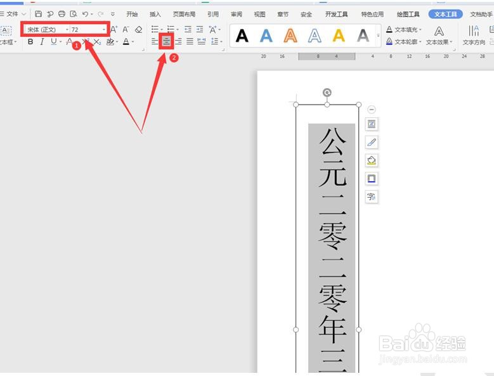Click the 文字方向 text direction button
The width and height of the screenshot is (494, 376).
click(474, 36)
